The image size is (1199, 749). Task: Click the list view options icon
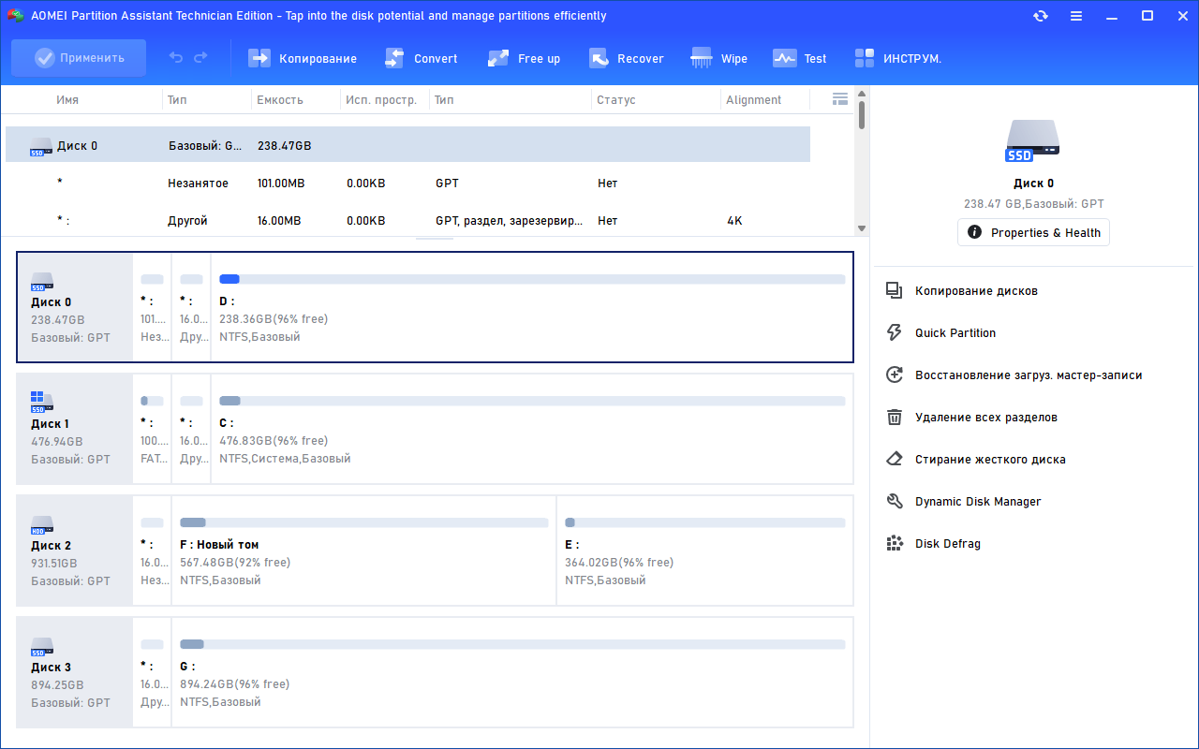840,99
